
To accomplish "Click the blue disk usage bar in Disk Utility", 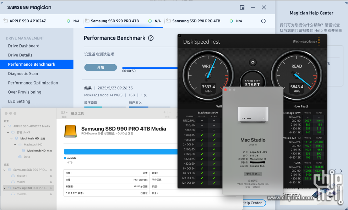I will pyautogui.click(x=121, y=152).
